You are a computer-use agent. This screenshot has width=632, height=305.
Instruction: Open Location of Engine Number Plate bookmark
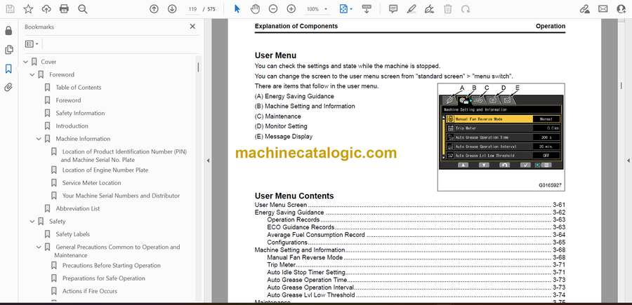click(x=105, y=170)
